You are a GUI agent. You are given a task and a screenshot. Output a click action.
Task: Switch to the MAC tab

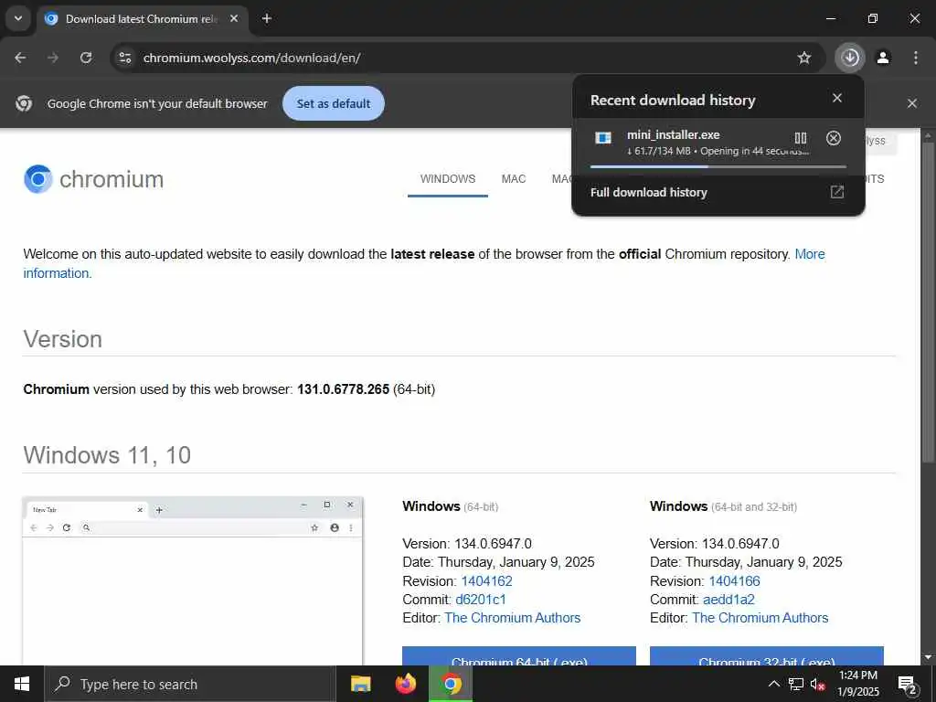pyautogui.click(x=514, y=179)
